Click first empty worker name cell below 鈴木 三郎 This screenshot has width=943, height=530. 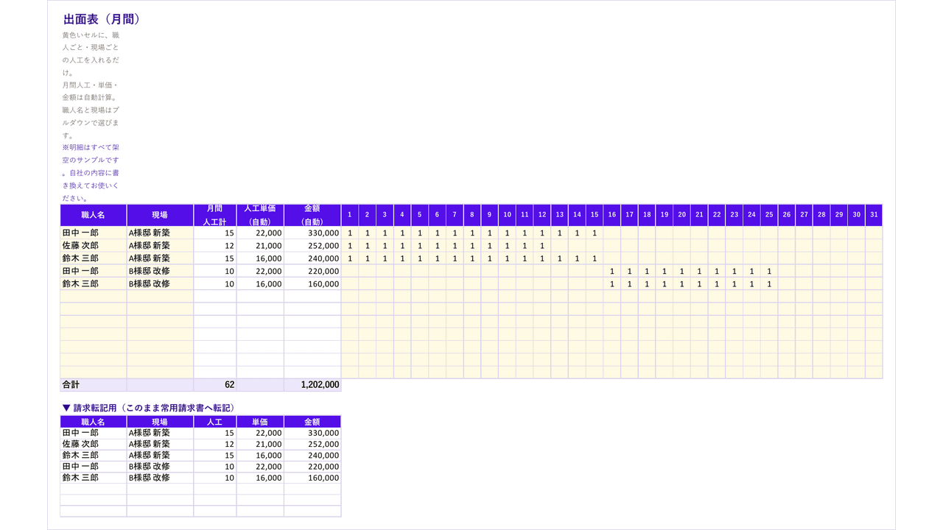tap(94, 296)
